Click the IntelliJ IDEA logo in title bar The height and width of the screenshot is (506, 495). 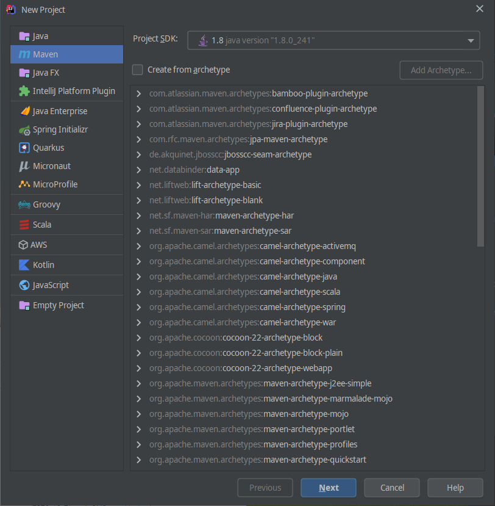[10, 10]
